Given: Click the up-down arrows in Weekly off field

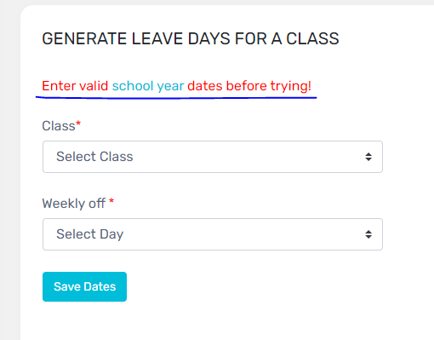Looking at the screenshot, I should [x=368, y=234].
